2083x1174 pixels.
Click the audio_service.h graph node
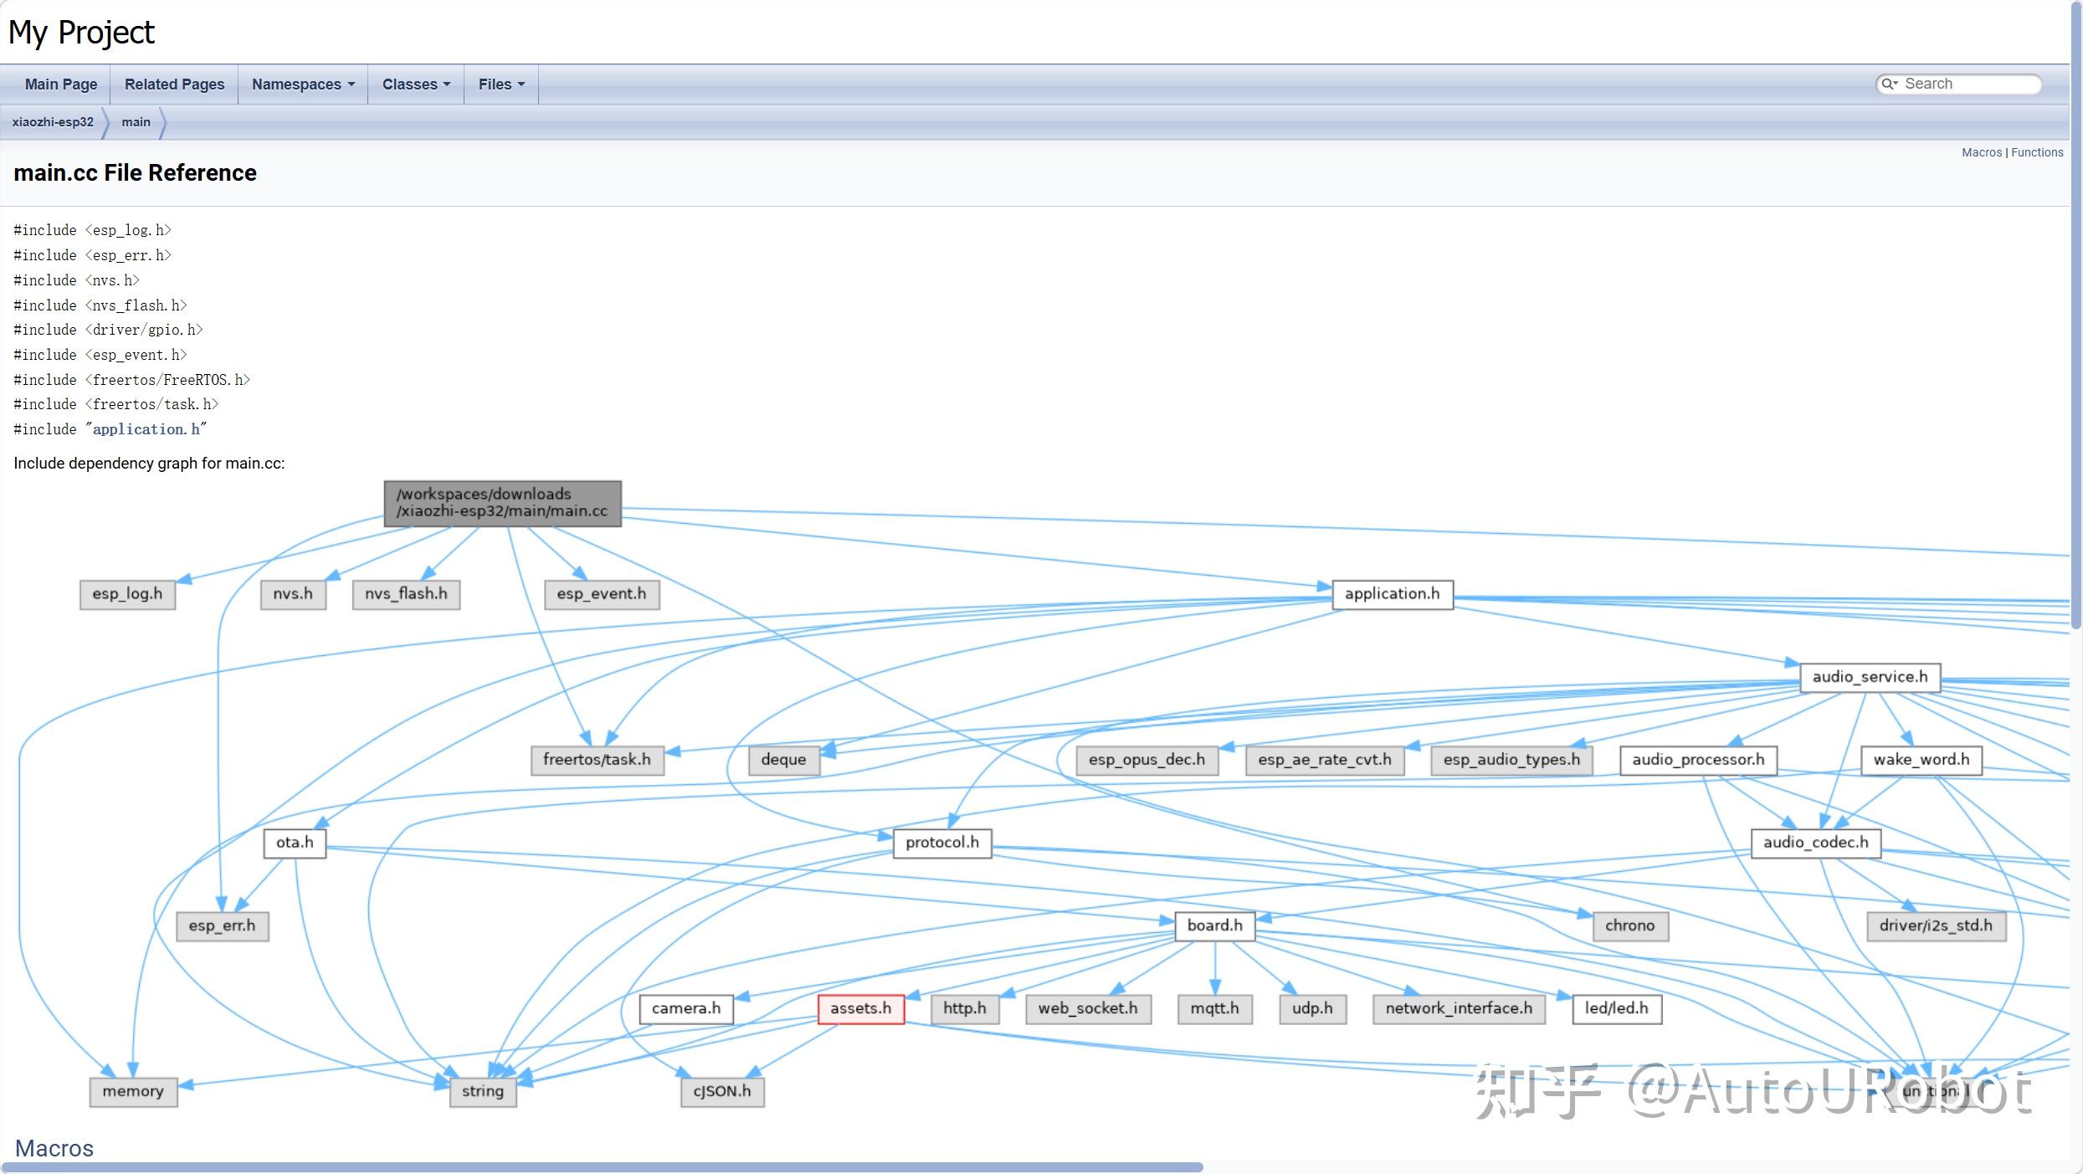point(1870,677)
